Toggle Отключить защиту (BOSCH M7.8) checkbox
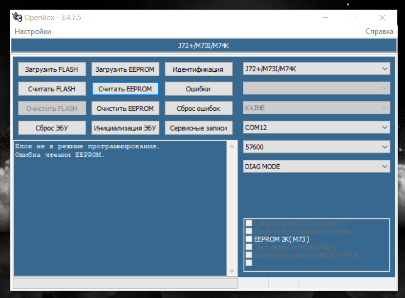The width and height of the screenshot is (405, 298). (x=249, y=255)
